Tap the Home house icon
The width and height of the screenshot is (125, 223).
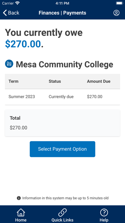(x=21, y=212)
